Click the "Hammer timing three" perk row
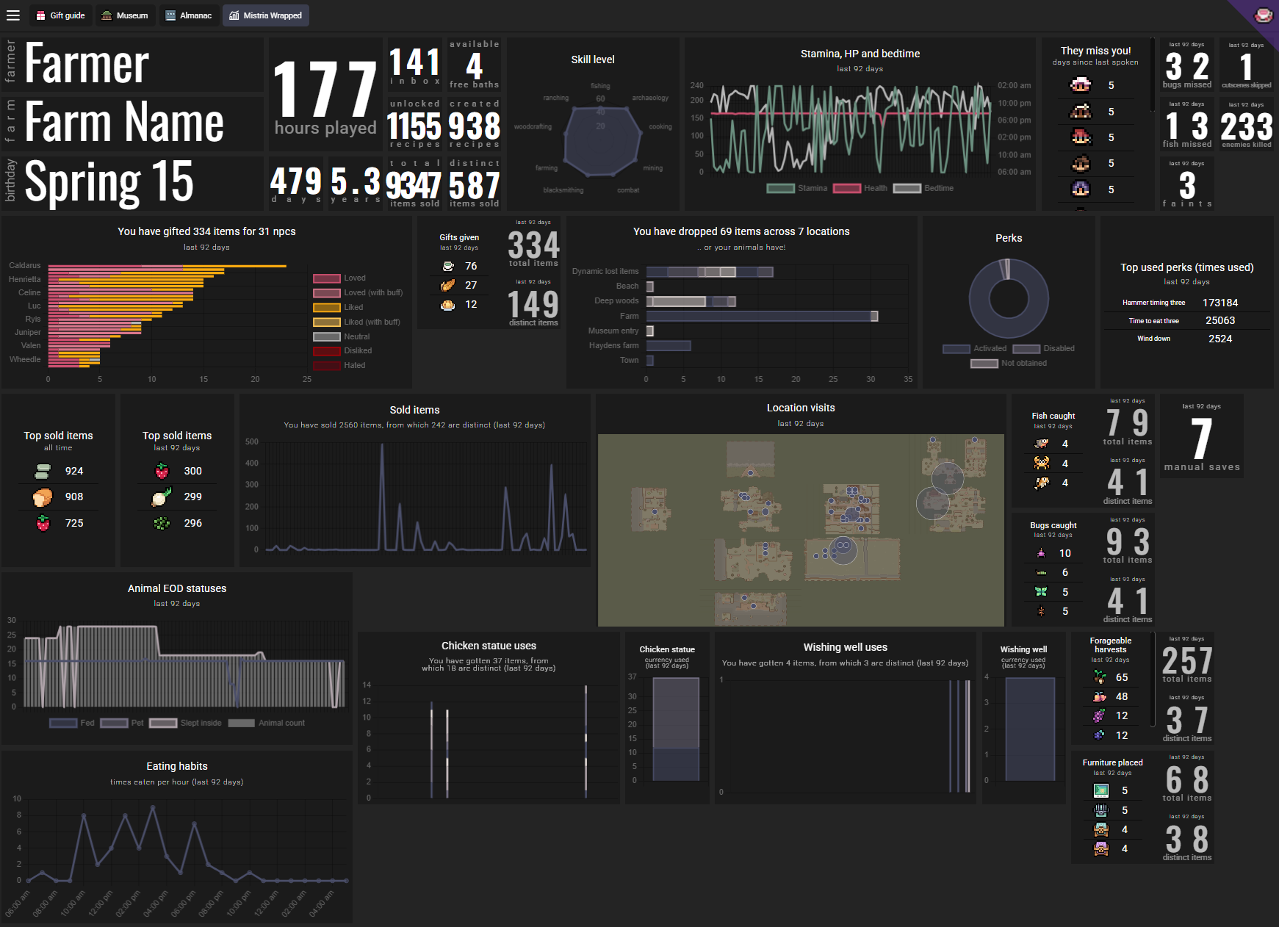This screenshot has width=1279, height=927. coord(1186,303)
